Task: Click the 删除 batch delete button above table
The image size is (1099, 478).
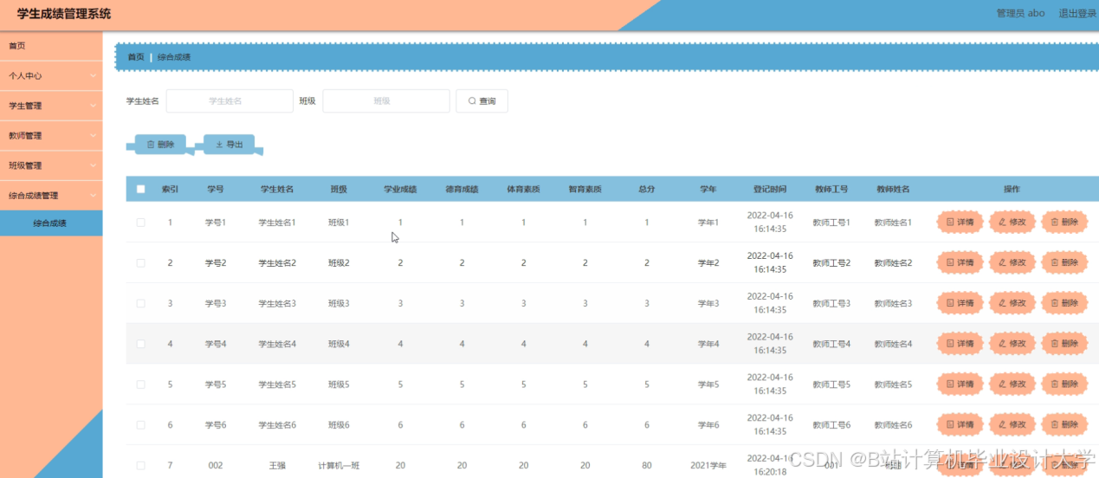Action: click(x=160, y=145)
